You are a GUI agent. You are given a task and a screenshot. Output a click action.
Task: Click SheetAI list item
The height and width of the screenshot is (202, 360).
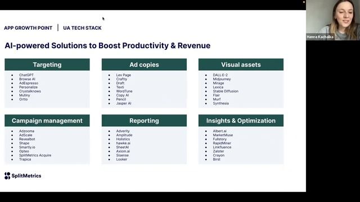[123, 147]
